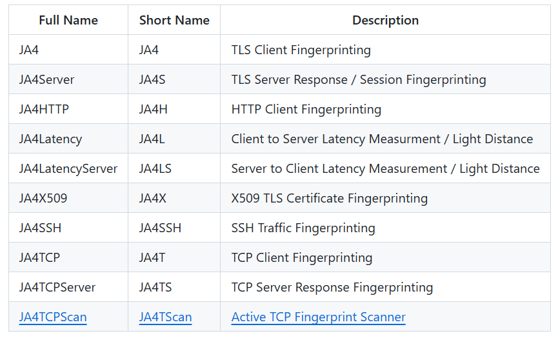Open the JA4TScan short name link
Image resolution: width=558 pixels, height=338 pixels.
coord(165,317)
